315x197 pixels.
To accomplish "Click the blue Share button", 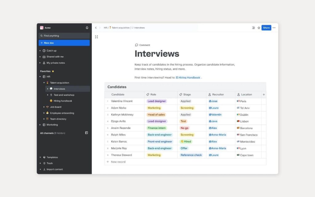I will [x=266, y=28].
